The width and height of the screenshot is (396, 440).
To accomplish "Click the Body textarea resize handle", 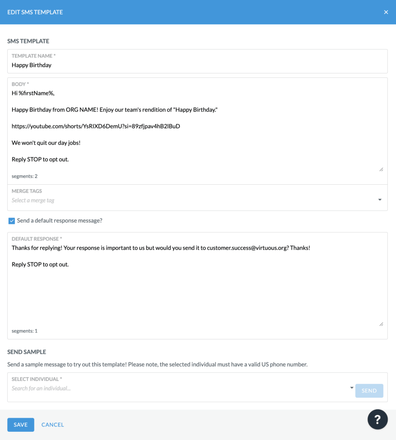I will pyautogui.click(x=381, y=169).
